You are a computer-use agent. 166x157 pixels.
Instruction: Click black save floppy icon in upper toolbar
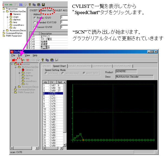pos(43,5)
